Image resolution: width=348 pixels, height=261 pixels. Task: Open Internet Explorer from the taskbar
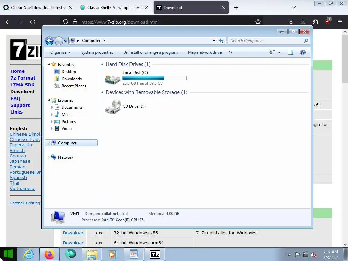[29, 254]
